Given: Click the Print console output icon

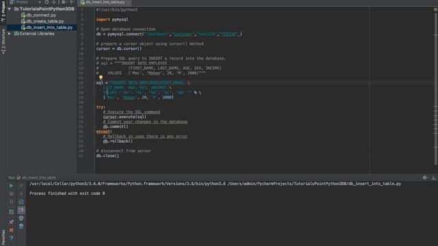Looking at the screenshot, I should click(x=21, y=218).
